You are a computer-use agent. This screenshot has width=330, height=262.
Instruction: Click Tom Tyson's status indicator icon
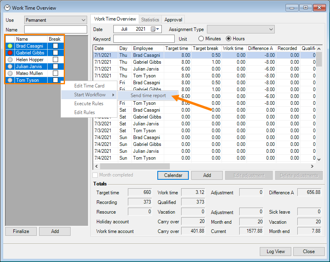point(10,80)
